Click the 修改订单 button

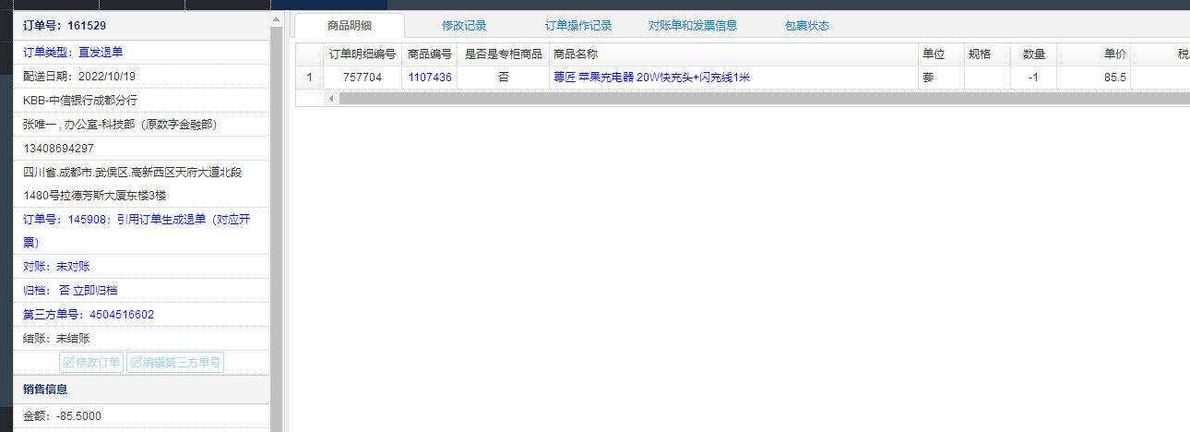[x=91, y=363]
